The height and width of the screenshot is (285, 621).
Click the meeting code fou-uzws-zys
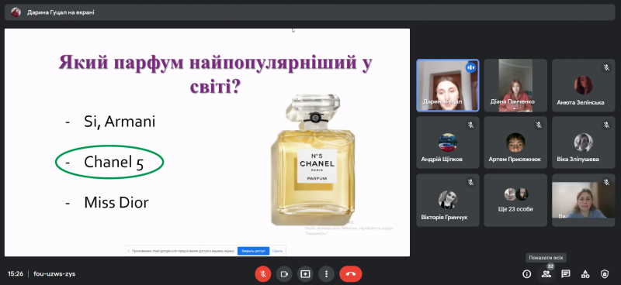click(x=54, y=273)
